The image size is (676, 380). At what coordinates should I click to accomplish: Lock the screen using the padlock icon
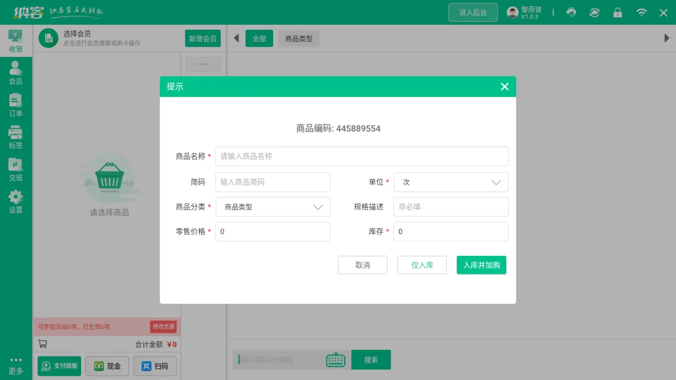tap(617, 12)
